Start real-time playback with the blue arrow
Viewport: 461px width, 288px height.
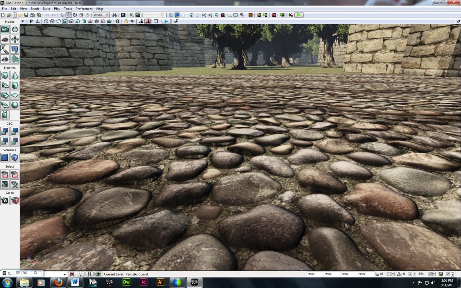166,21
